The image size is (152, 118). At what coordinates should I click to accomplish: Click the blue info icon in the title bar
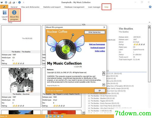20,2
